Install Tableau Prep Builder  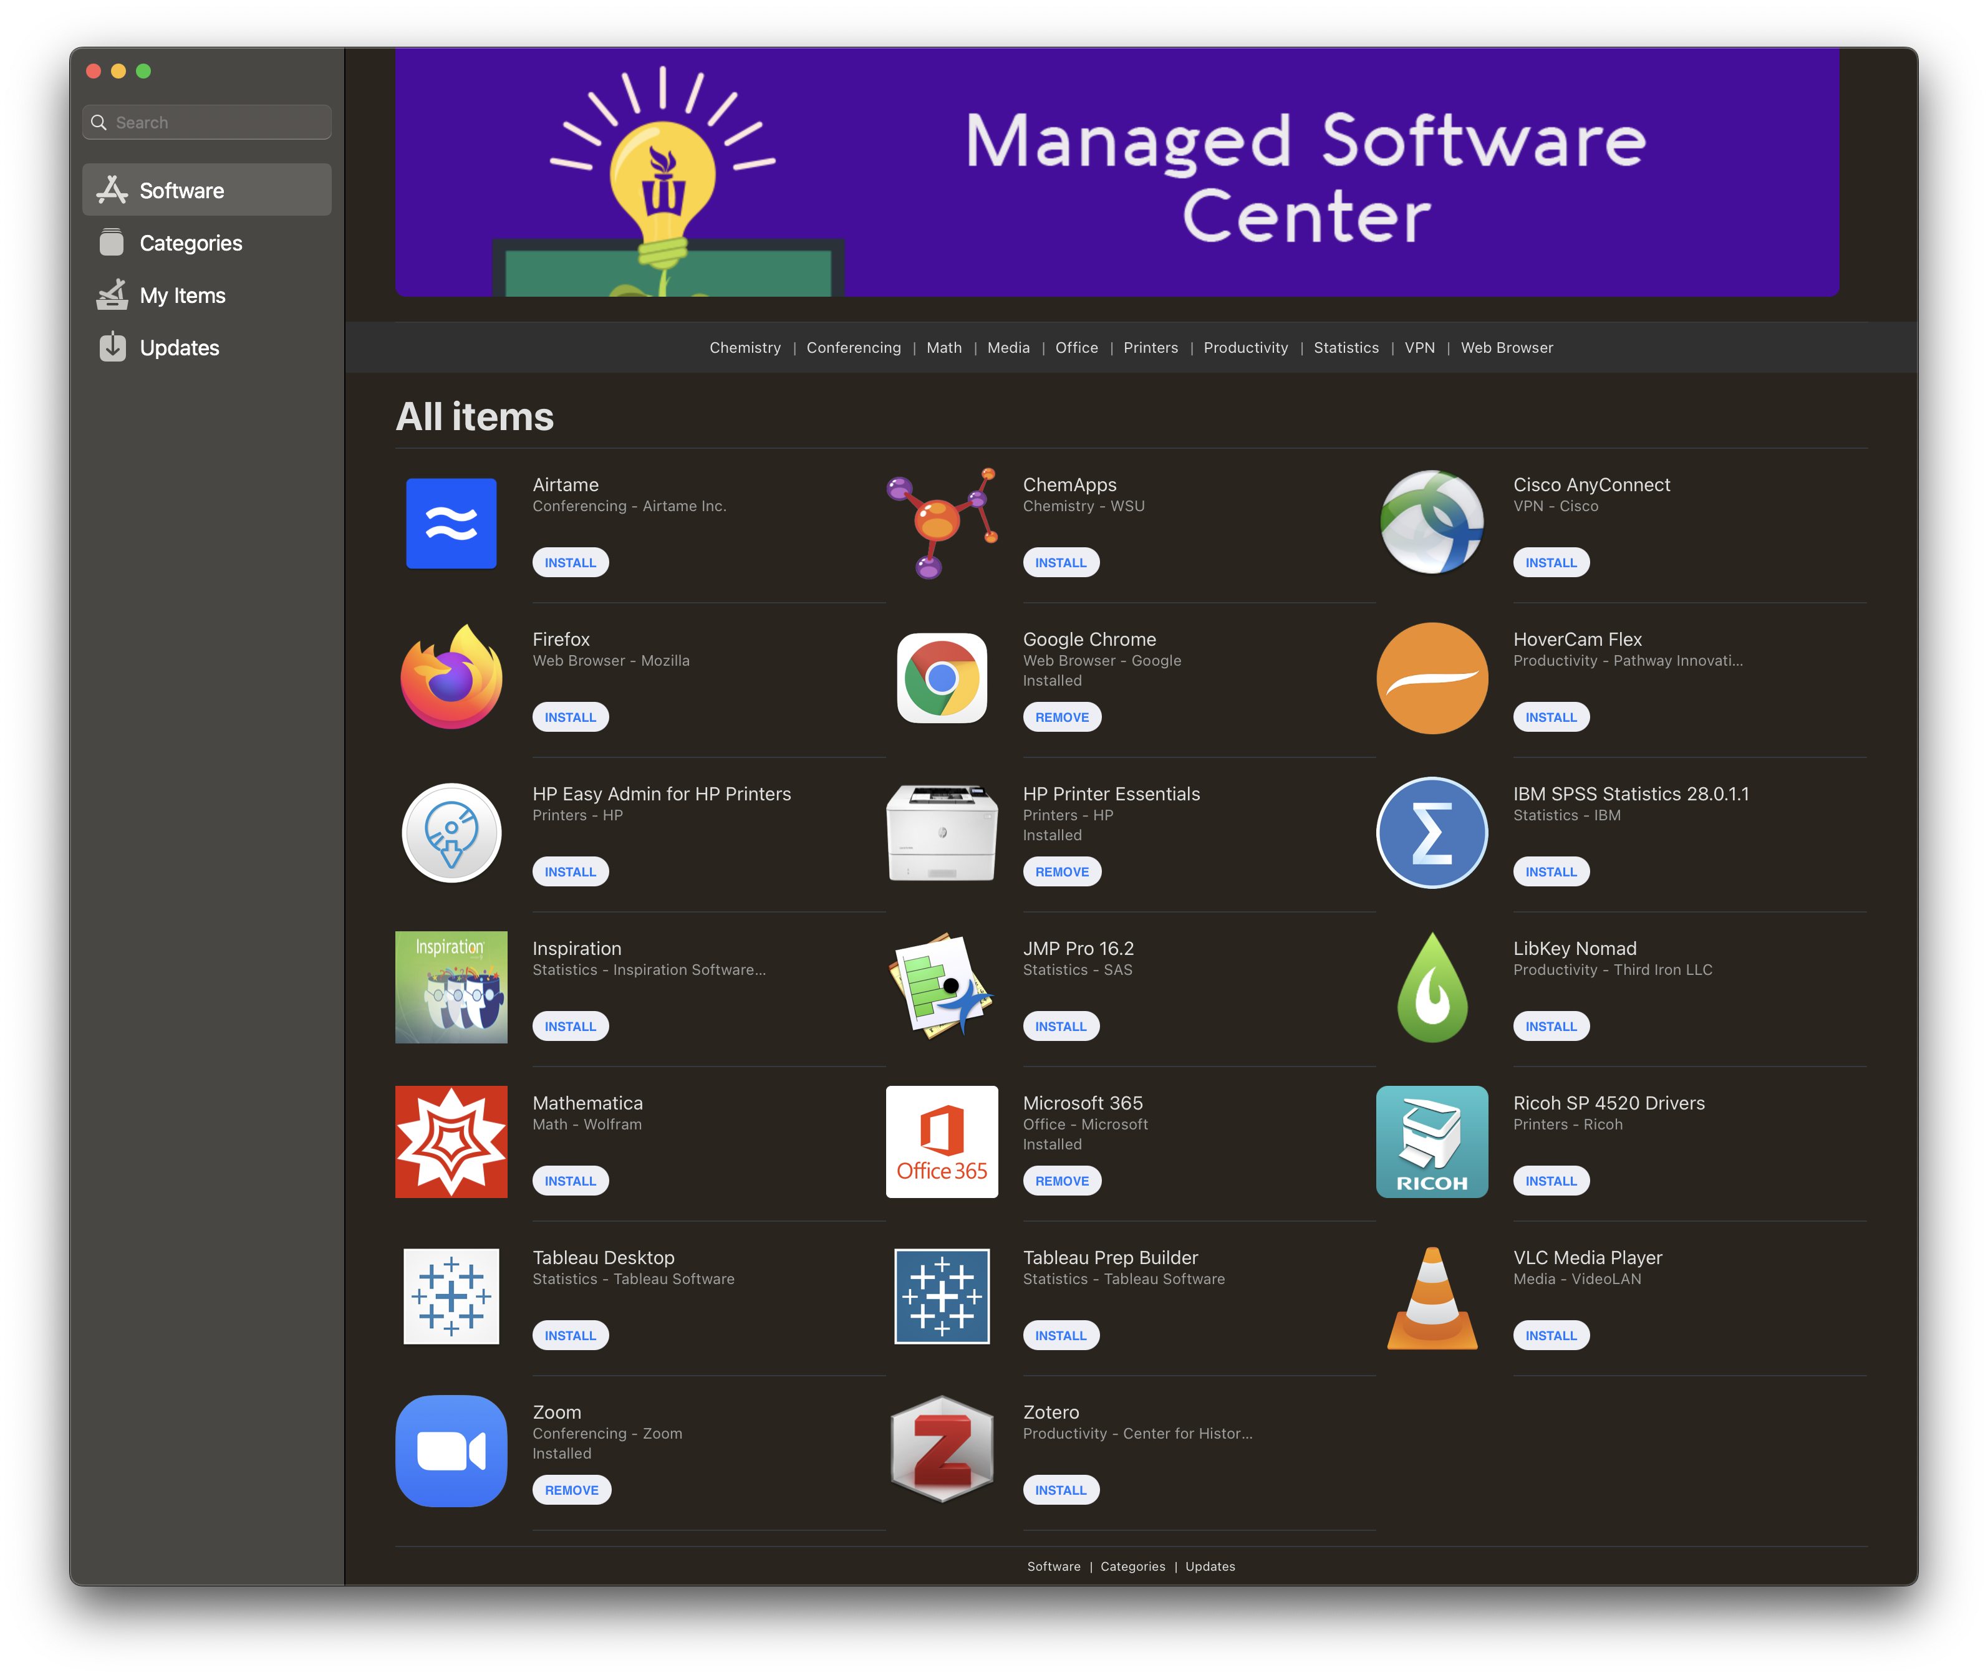point(1060,1336)
